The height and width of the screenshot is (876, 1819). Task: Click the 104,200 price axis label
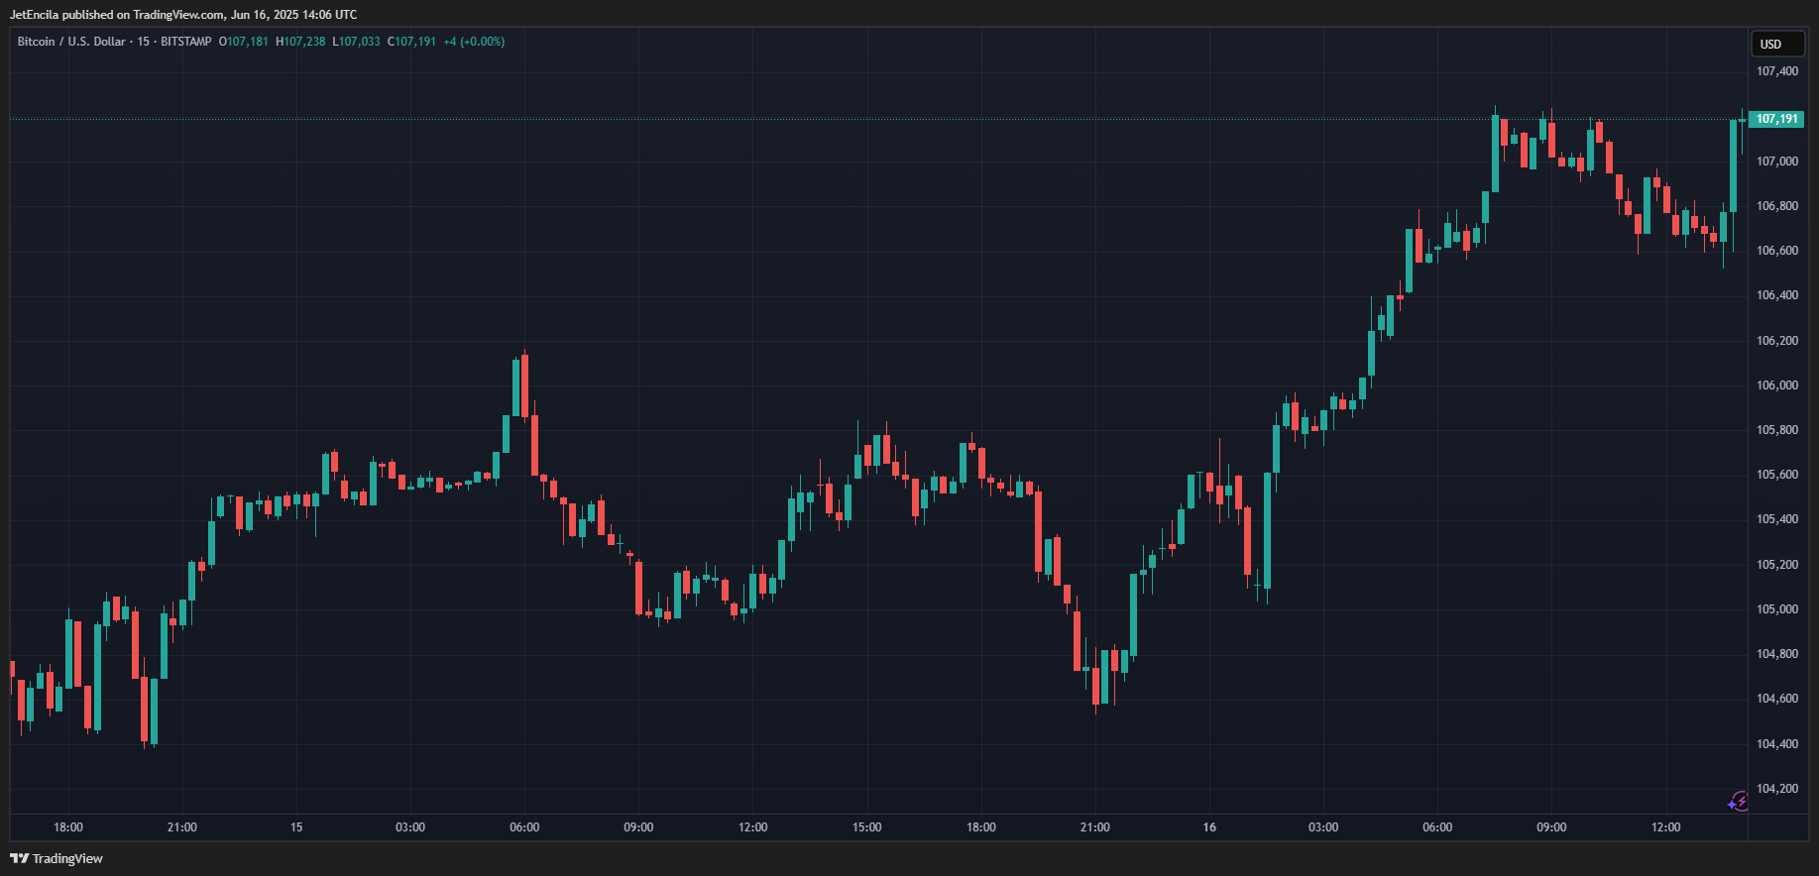(1777, 789)
